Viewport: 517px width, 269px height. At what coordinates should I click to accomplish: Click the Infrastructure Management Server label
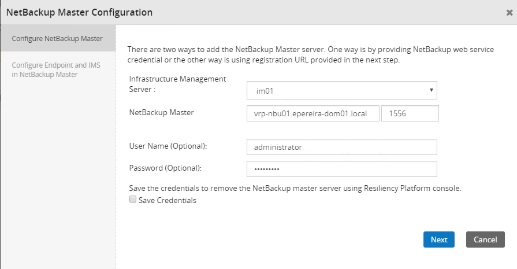[x=178, y=84]
